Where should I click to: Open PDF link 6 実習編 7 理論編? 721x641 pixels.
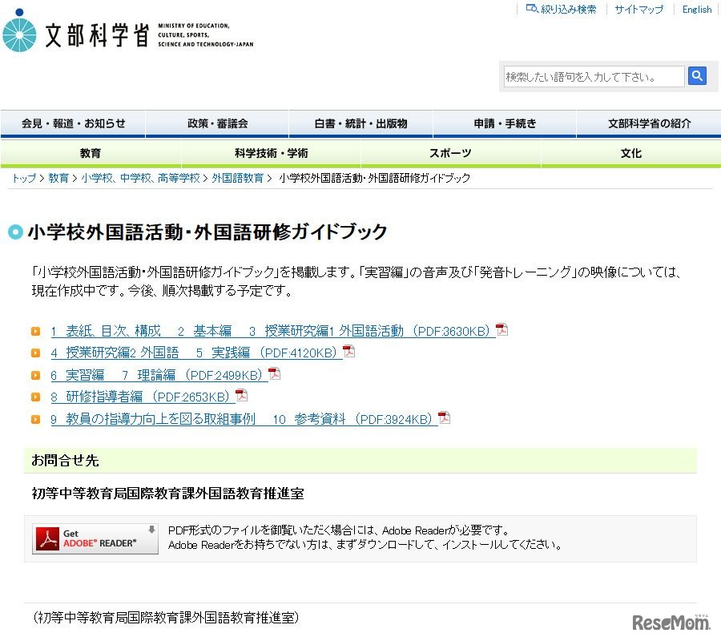point(159,375)
